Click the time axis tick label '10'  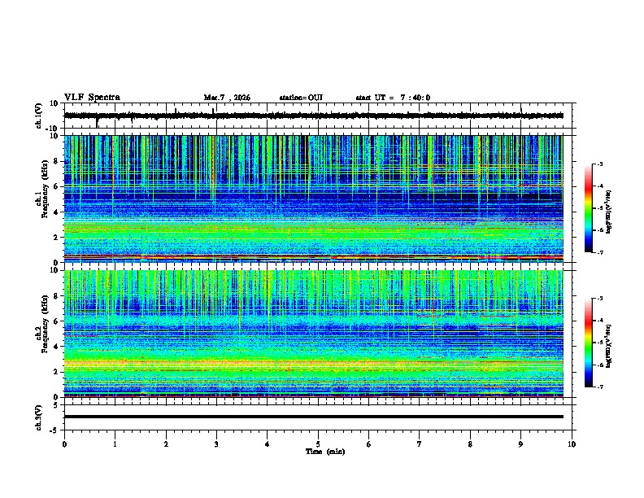point(572,444)
